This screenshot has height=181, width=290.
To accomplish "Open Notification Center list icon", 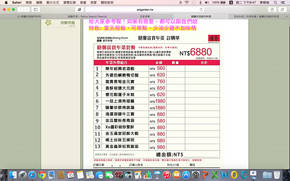I will coord(283,2).
